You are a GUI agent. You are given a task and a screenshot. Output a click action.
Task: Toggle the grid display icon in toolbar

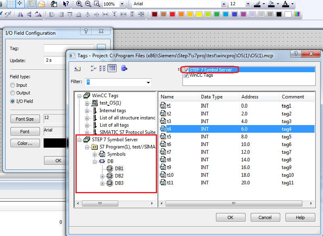(12, 4)
